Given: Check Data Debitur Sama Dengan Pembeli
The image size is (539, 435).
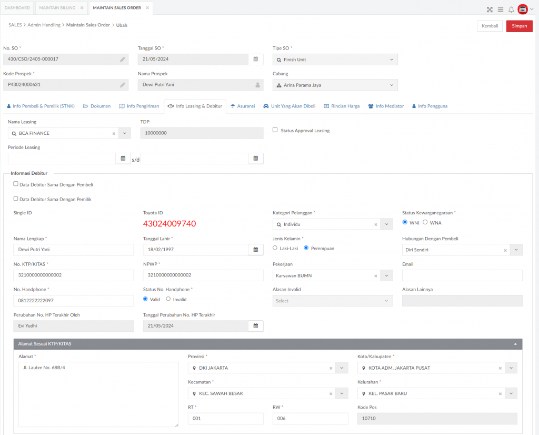Looking at the screenshot, I should click(x=16, y=184).
